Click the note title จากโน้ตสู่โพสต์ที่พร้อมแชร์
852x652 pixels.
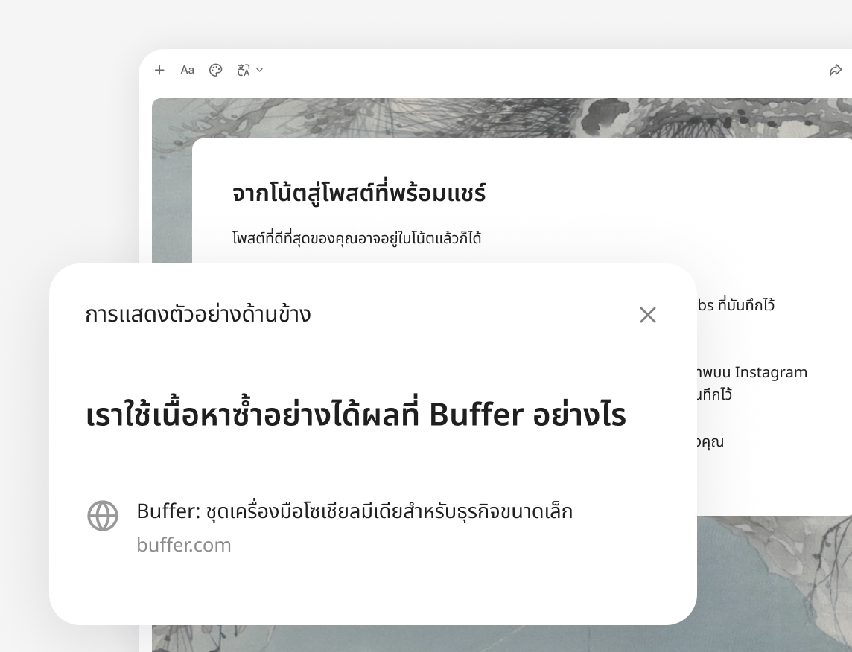[359, 194]
